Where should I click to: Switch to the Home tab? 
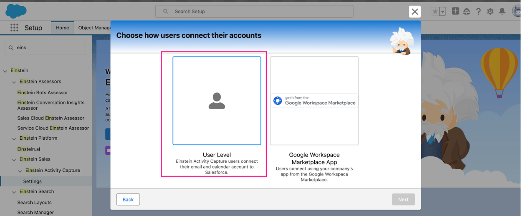pos(62,28)
